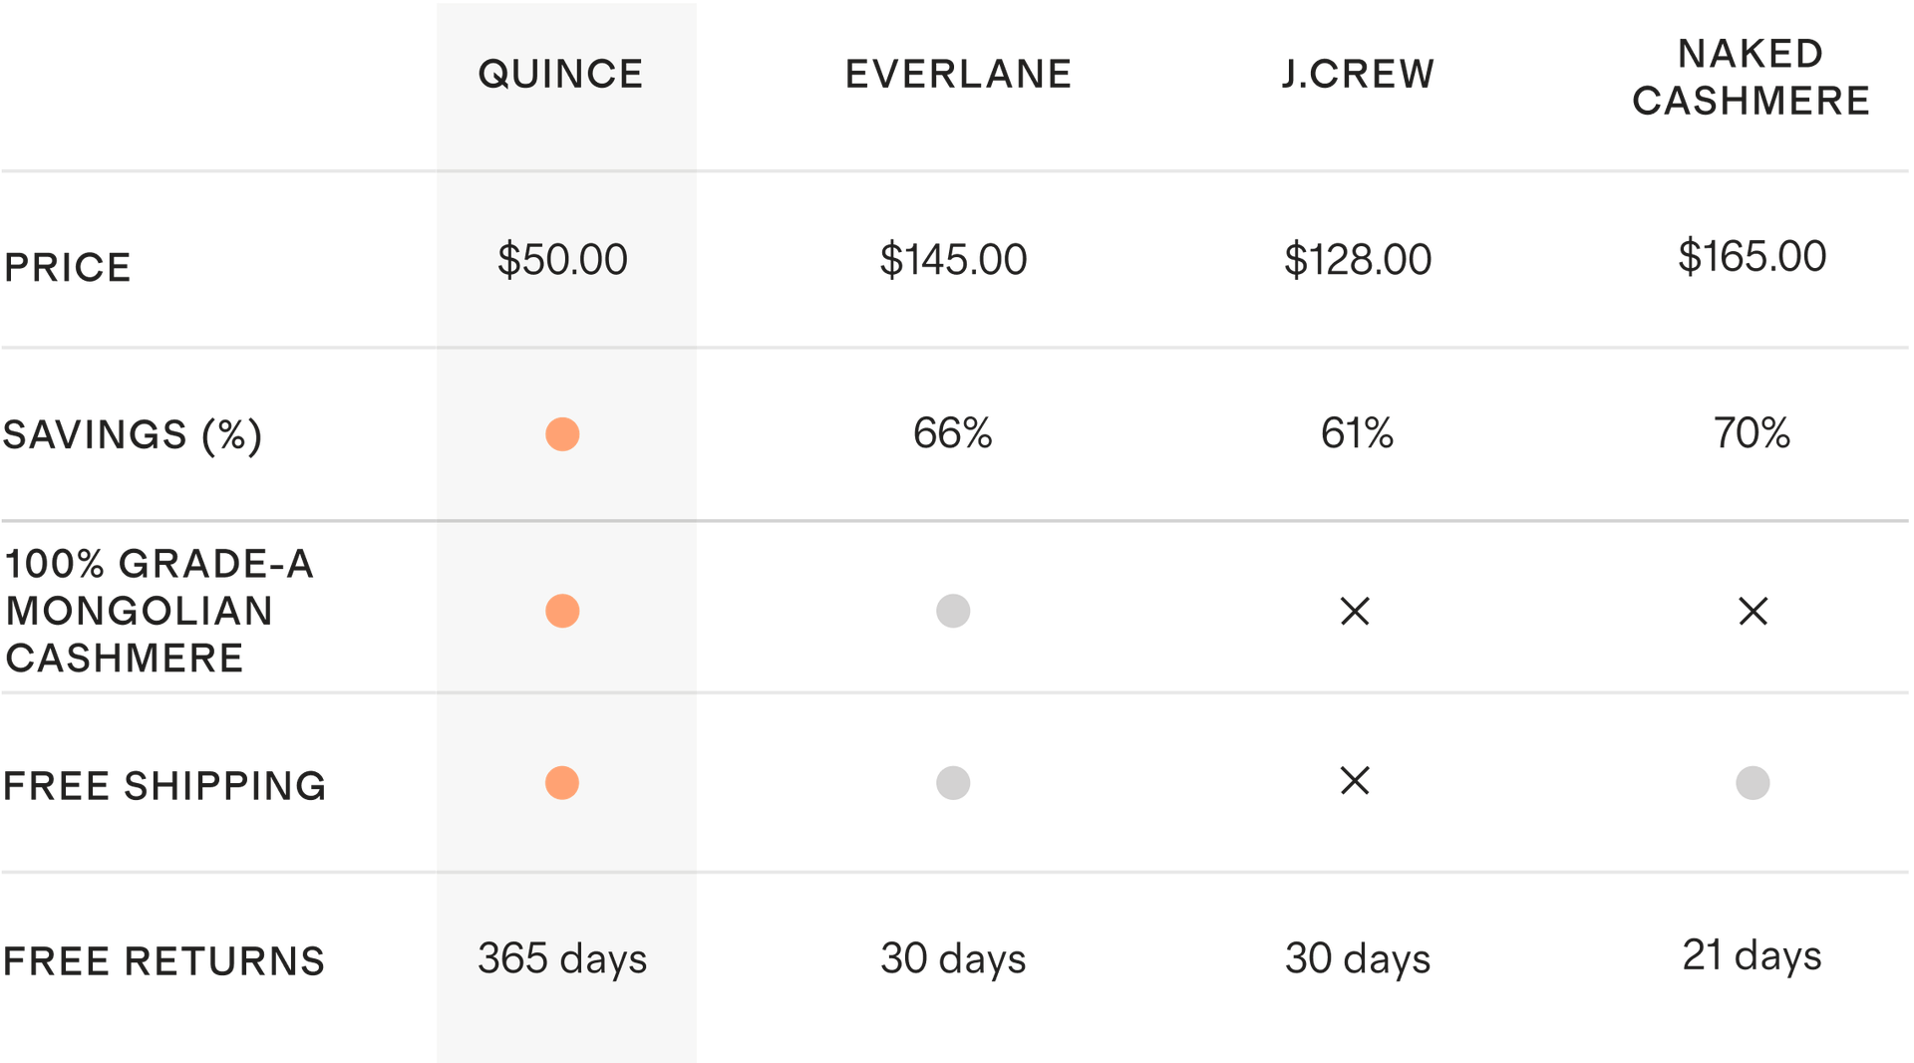Click the NAKED CASHMERE column header
This screenshot has width=1914, height=1063.
[1752, 77]
